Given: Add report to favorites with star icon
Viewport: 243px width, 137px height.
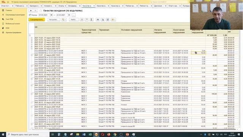Looking at the screenshot, I should click(41, 11).
